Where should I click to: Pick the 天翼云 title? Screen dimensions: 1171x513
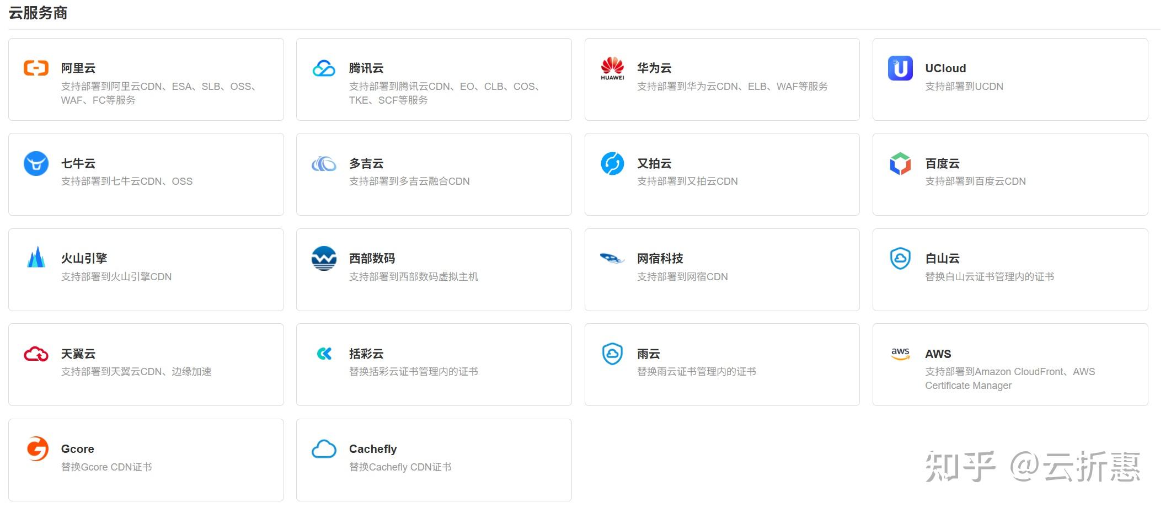pyautogui.click(x=78, y=354)
